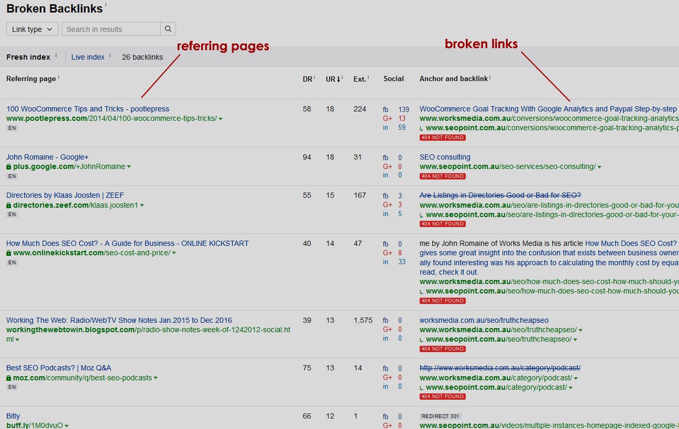Open John Romaine - Google+ link
Image resolution: width=679 pixels, height=429 pixels.
pos(47,157)
